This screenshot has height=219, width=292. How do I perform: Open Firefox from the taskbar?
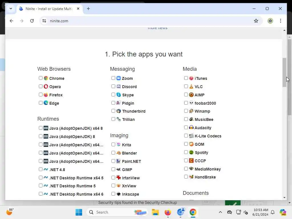click(168, 212)
